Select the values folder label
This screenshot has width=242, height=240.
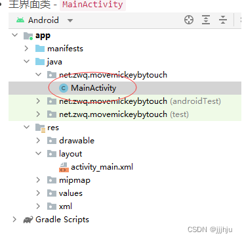tap(71, 193)
